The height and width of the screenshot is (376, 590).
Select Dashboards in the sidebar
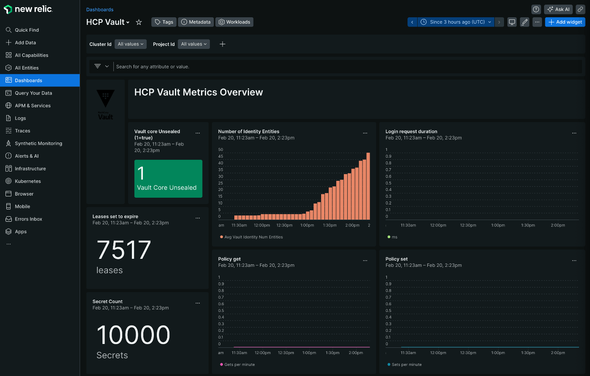point(40,81)
